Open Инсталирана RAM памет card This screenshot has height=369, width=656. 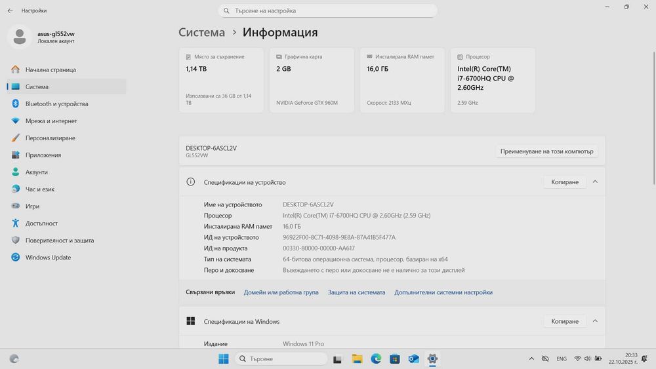pyautogui.click(x=403, y=80)
